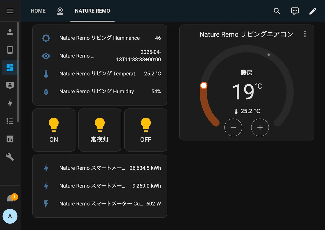
Task: Open the user profile avatar A
Action: [x=10, y=216]
